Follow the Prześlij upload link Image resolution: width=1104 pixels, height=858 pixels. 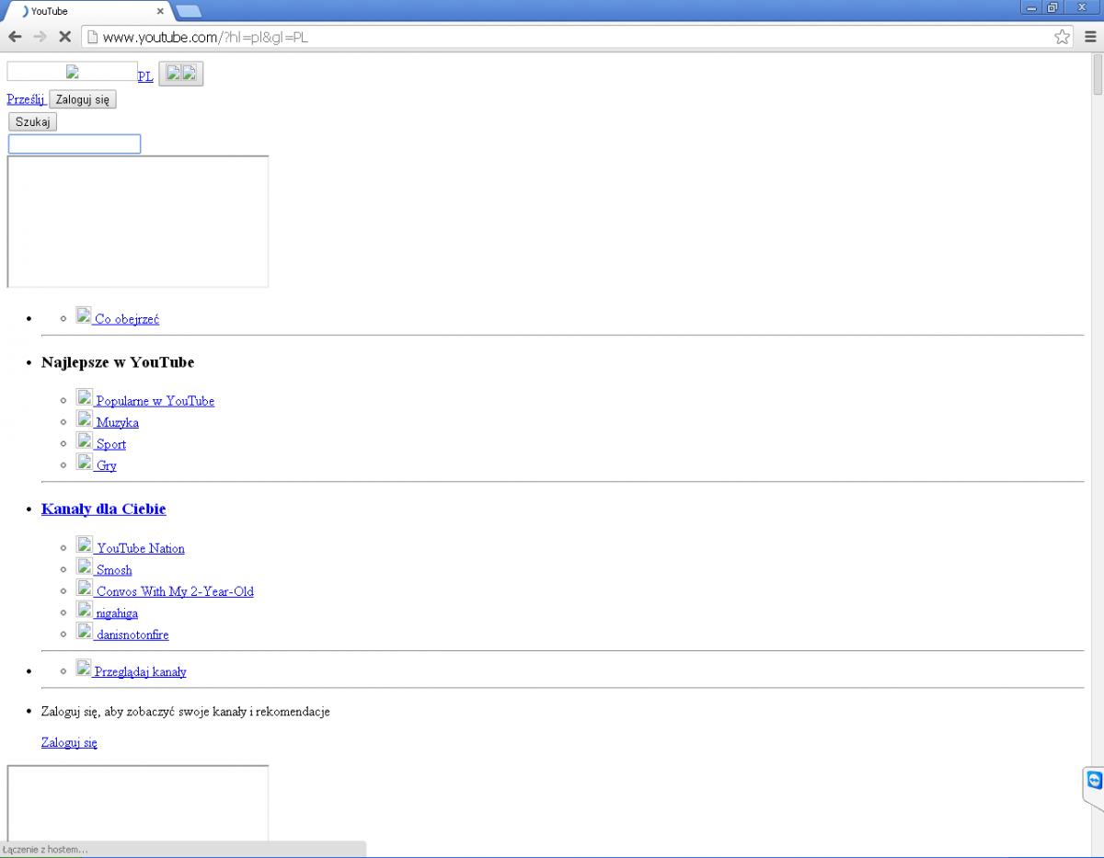tap(25, 98)
